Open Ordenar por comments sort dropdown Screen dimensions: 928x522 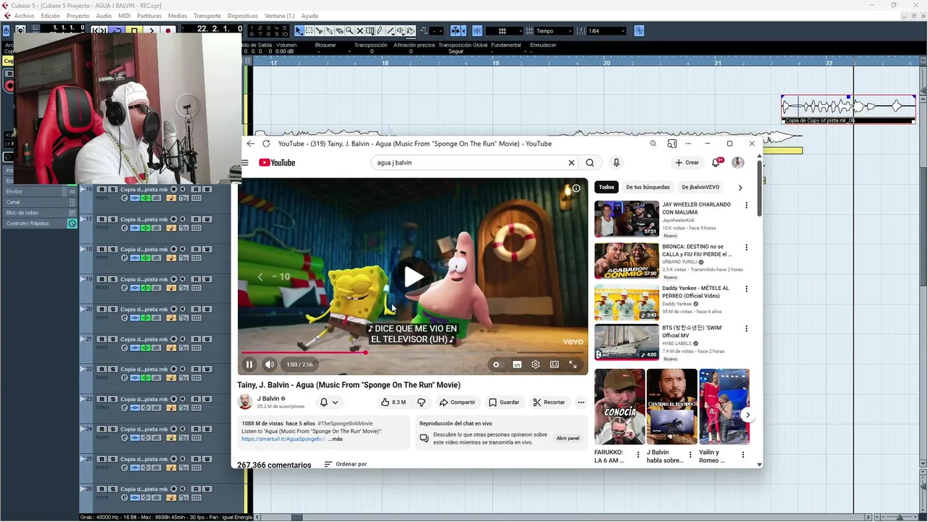point(345,464)
